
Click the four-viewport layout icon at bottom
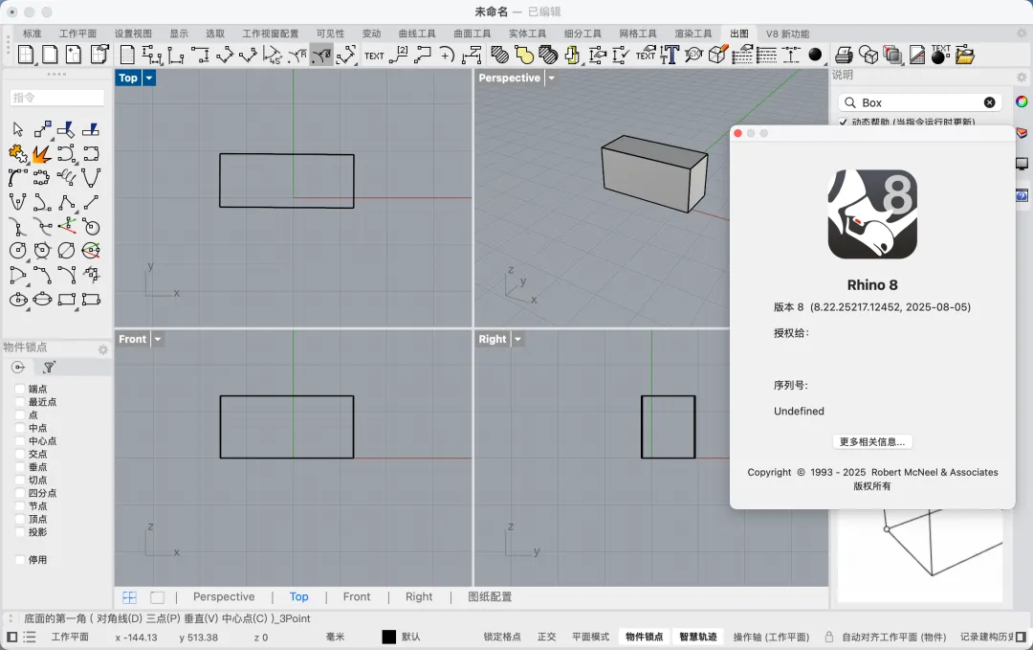click(130, 597)
